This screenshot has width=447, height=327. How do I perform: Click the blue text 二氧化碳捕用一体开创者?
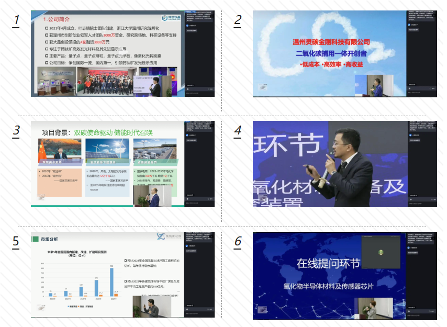(331, 53)
